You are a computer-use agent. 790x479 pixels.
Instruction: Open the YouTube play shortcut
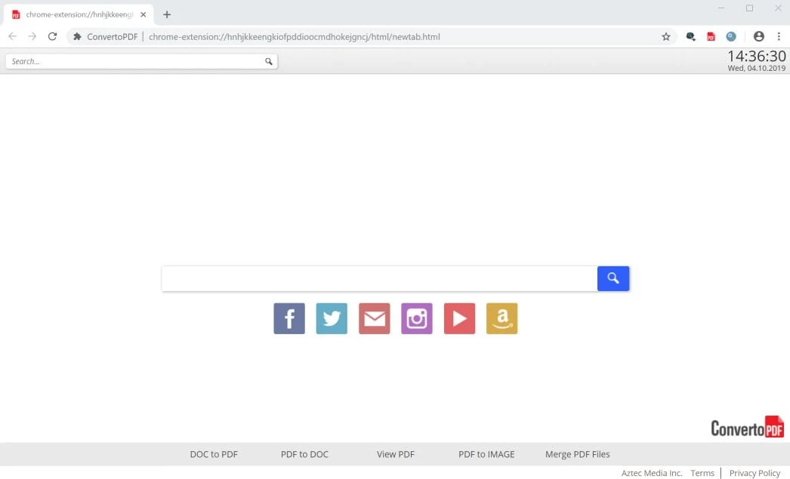(459, 318)
